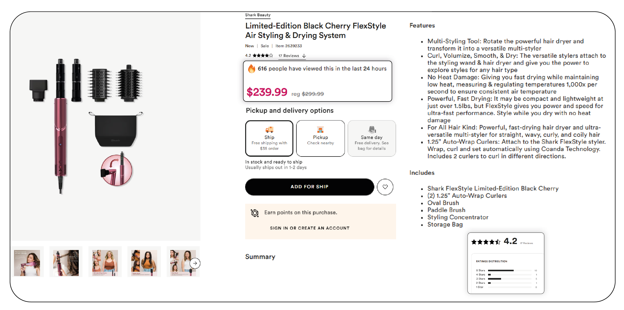Click the Same day delivery bag icon
Image resolution: width=624 pixels, height=310 pixels.
tap(372, 129)
